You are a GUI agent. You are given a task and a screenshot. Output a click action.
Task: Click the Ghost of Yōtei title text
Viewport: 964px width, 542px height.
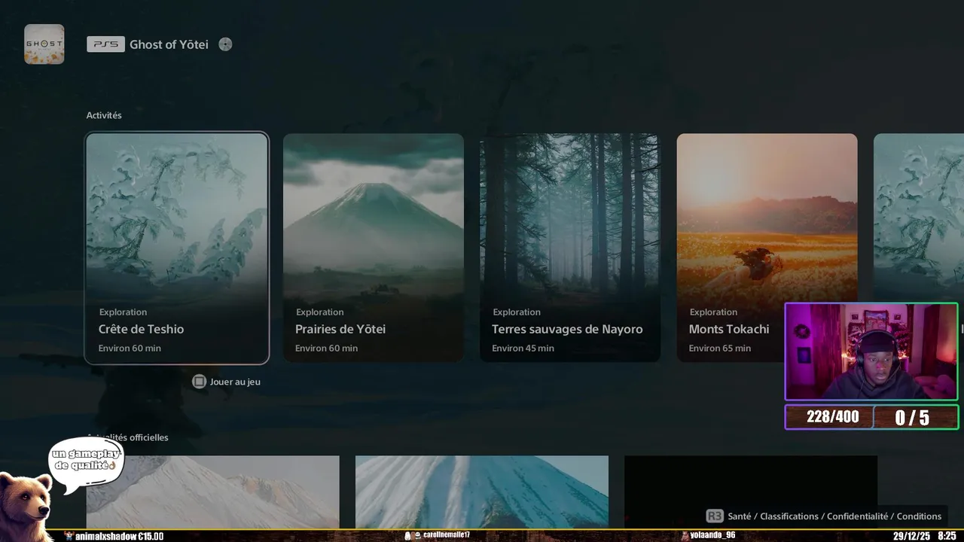click(169, 44)
